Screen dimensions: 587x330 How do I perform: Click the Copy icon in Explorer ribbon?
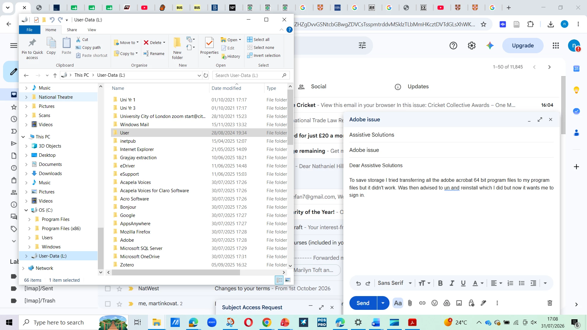point(51,46)
